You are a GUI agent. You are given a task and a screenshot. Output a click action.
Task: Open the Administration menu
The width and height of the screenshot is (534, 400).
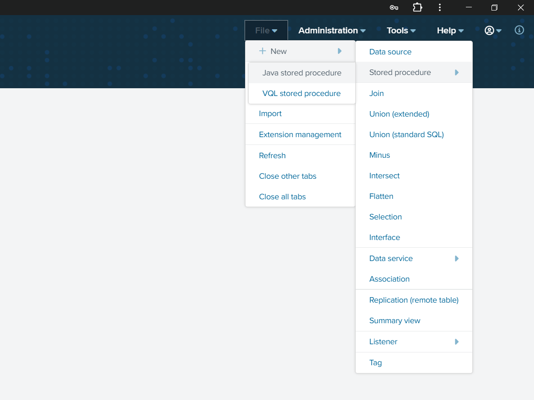[x=332, y=31]
